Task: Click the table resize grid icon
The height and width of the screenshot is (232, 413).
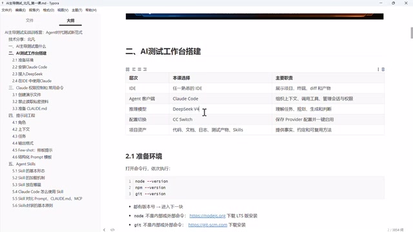Action: [x=128, y=69]
